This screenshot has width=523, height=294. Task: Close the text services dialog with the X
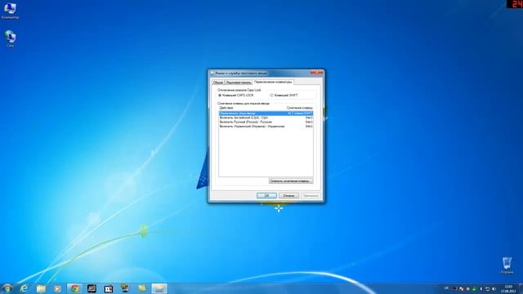tap(317, 73)
